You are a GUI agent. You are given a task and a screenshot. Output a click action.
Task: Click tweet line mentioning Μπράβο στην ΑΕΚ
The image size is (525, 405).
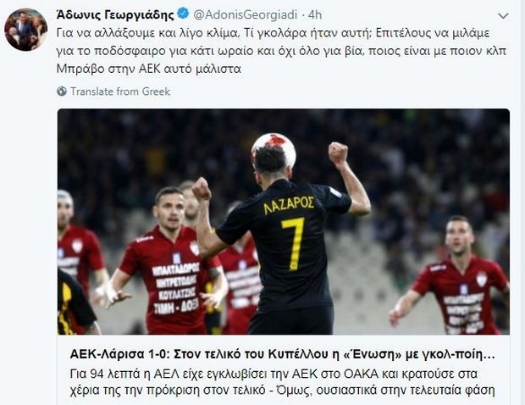pyautogui.click(x=149, y=69)
